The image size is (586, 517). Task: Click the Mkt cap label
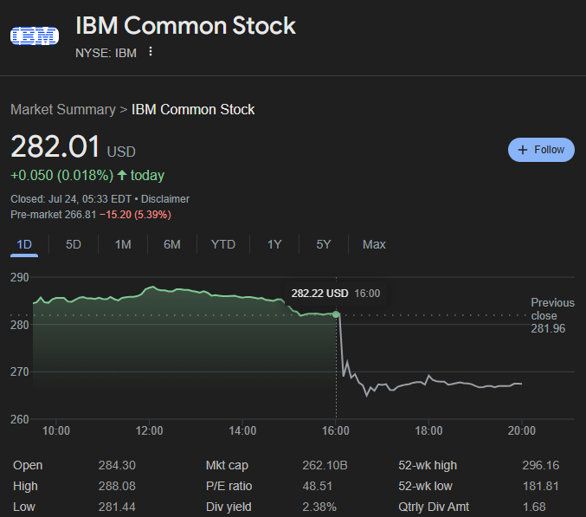[x=227, y=465]
